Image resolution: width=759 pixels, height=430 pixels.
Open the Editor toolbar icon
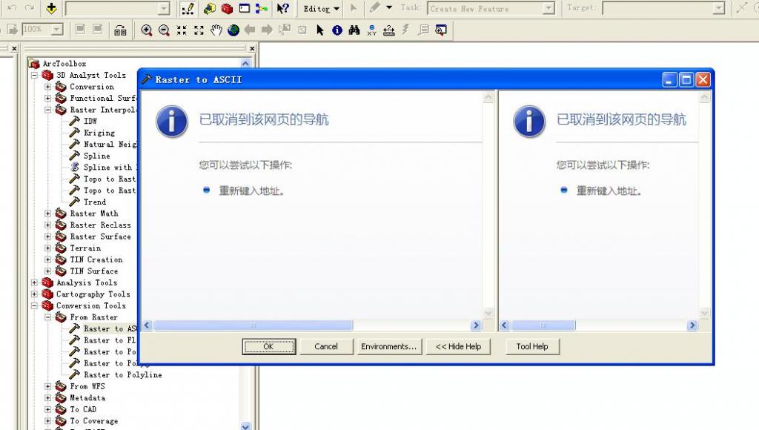point(188,8)
